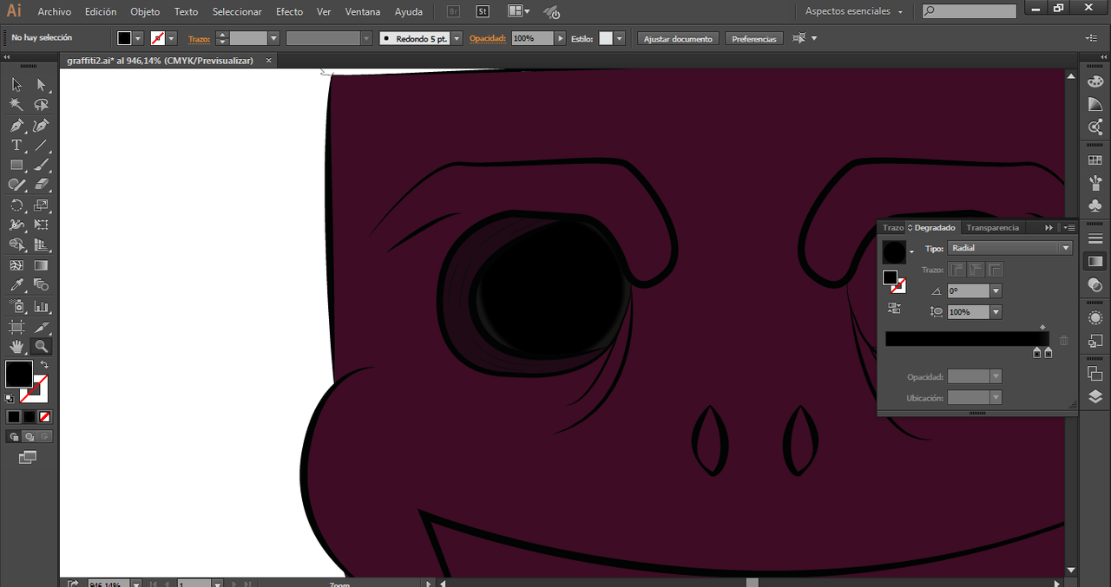The image size is (1111, 587).
Task: Switch to the Transparencia tab
Action: click(x=992, y=227)
